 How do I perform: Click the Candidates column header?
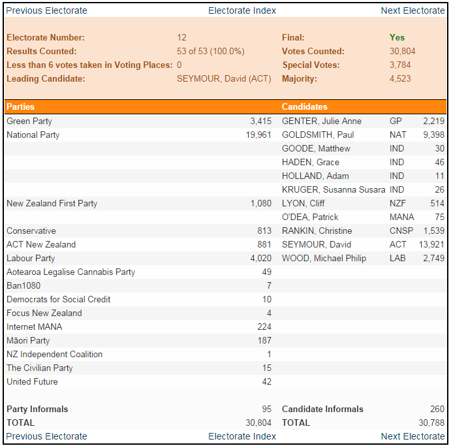tap(305, 106)
